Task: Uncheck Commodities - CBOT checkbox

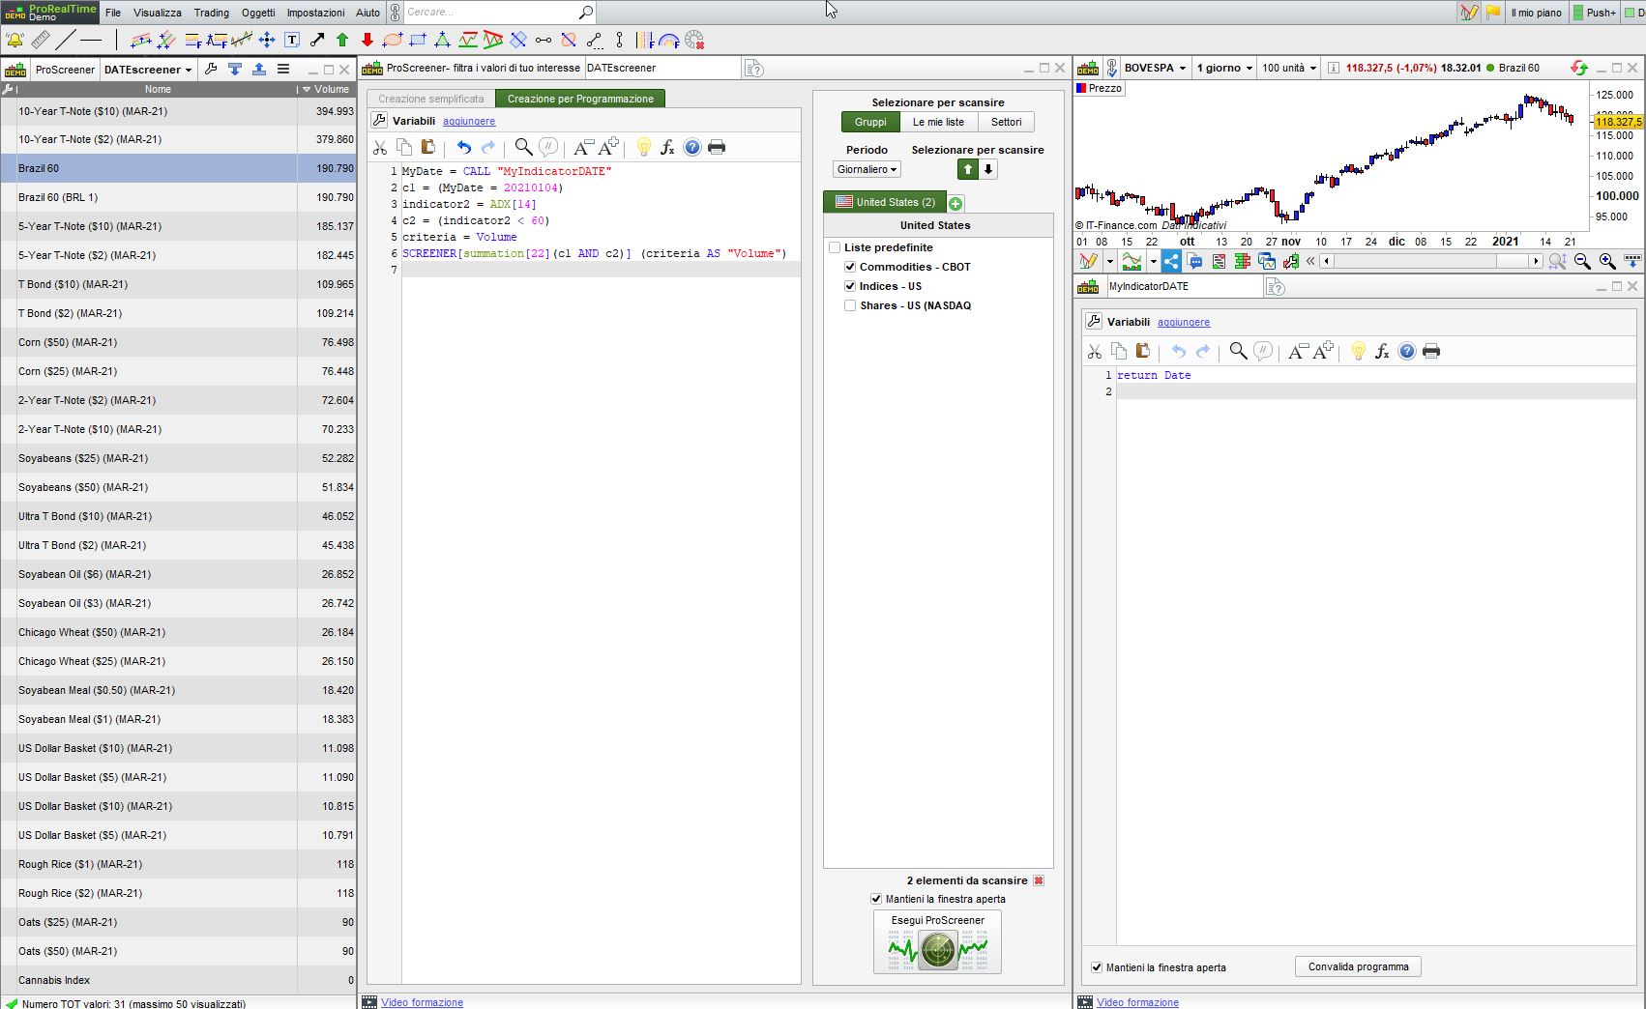Action: coord(850,267)
